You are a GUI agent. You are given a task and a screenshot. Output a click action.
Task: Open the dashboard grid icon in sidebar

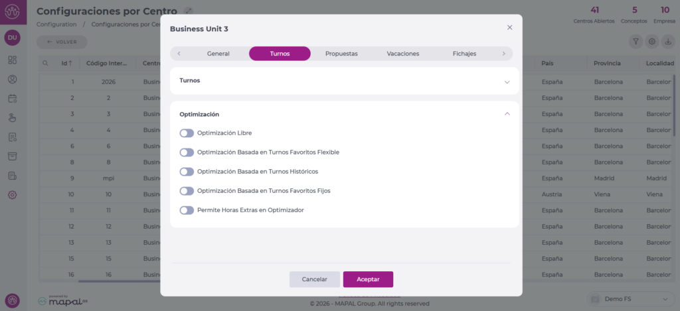pyautogui.click(x=12, y=60)
